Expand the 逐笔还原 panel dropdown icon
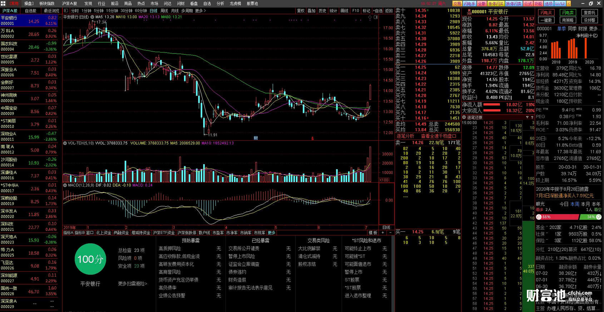Image resolution: width=604 pixels, height=312 pixels. pyautogui.click(x=464, y=117)
